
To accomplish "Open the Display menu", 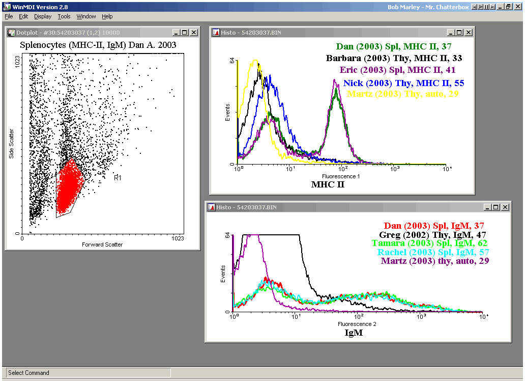I will point(43,16).
